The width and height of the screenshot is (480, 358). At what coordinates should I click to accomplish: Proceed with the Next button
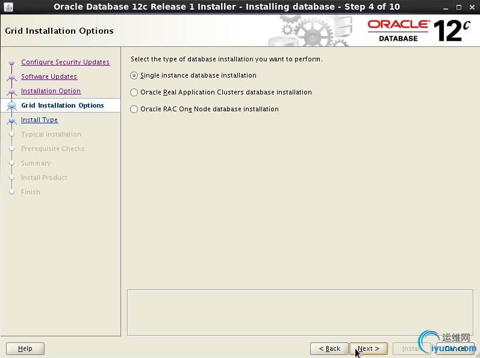[369, 348]
